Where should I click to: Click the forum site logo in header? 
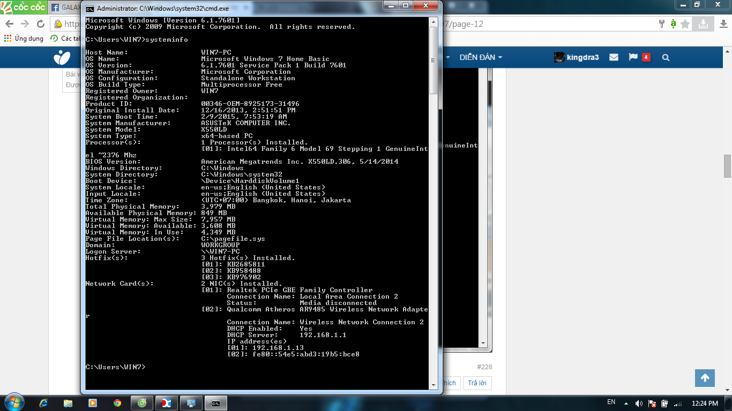tap(62, 57)
